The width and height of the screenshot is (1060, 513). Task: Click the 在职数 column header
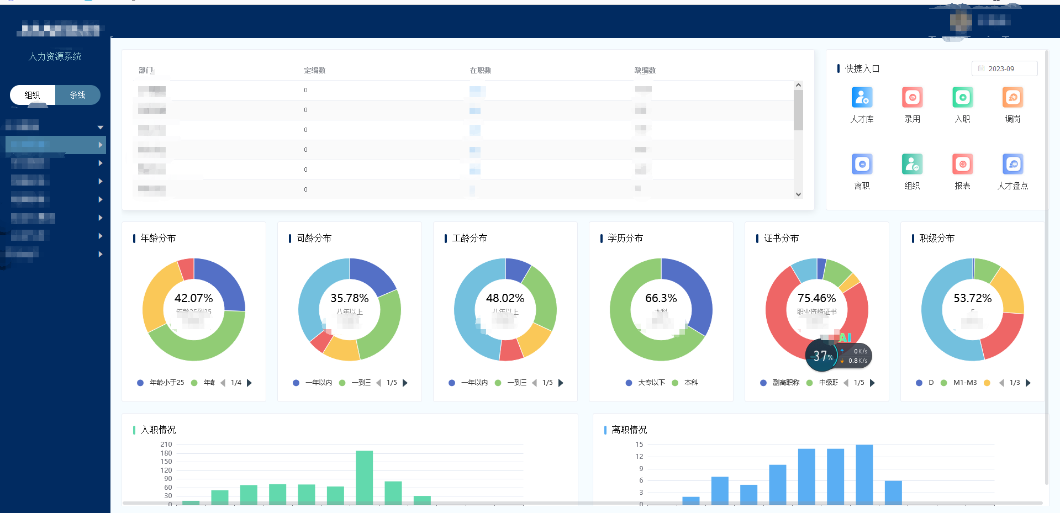(481, 70)
